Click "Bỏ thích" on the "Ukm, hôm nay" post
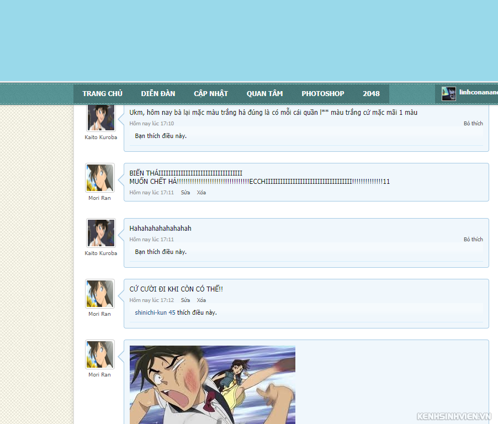This screenshot has height=424, width=498. [473, 124]
